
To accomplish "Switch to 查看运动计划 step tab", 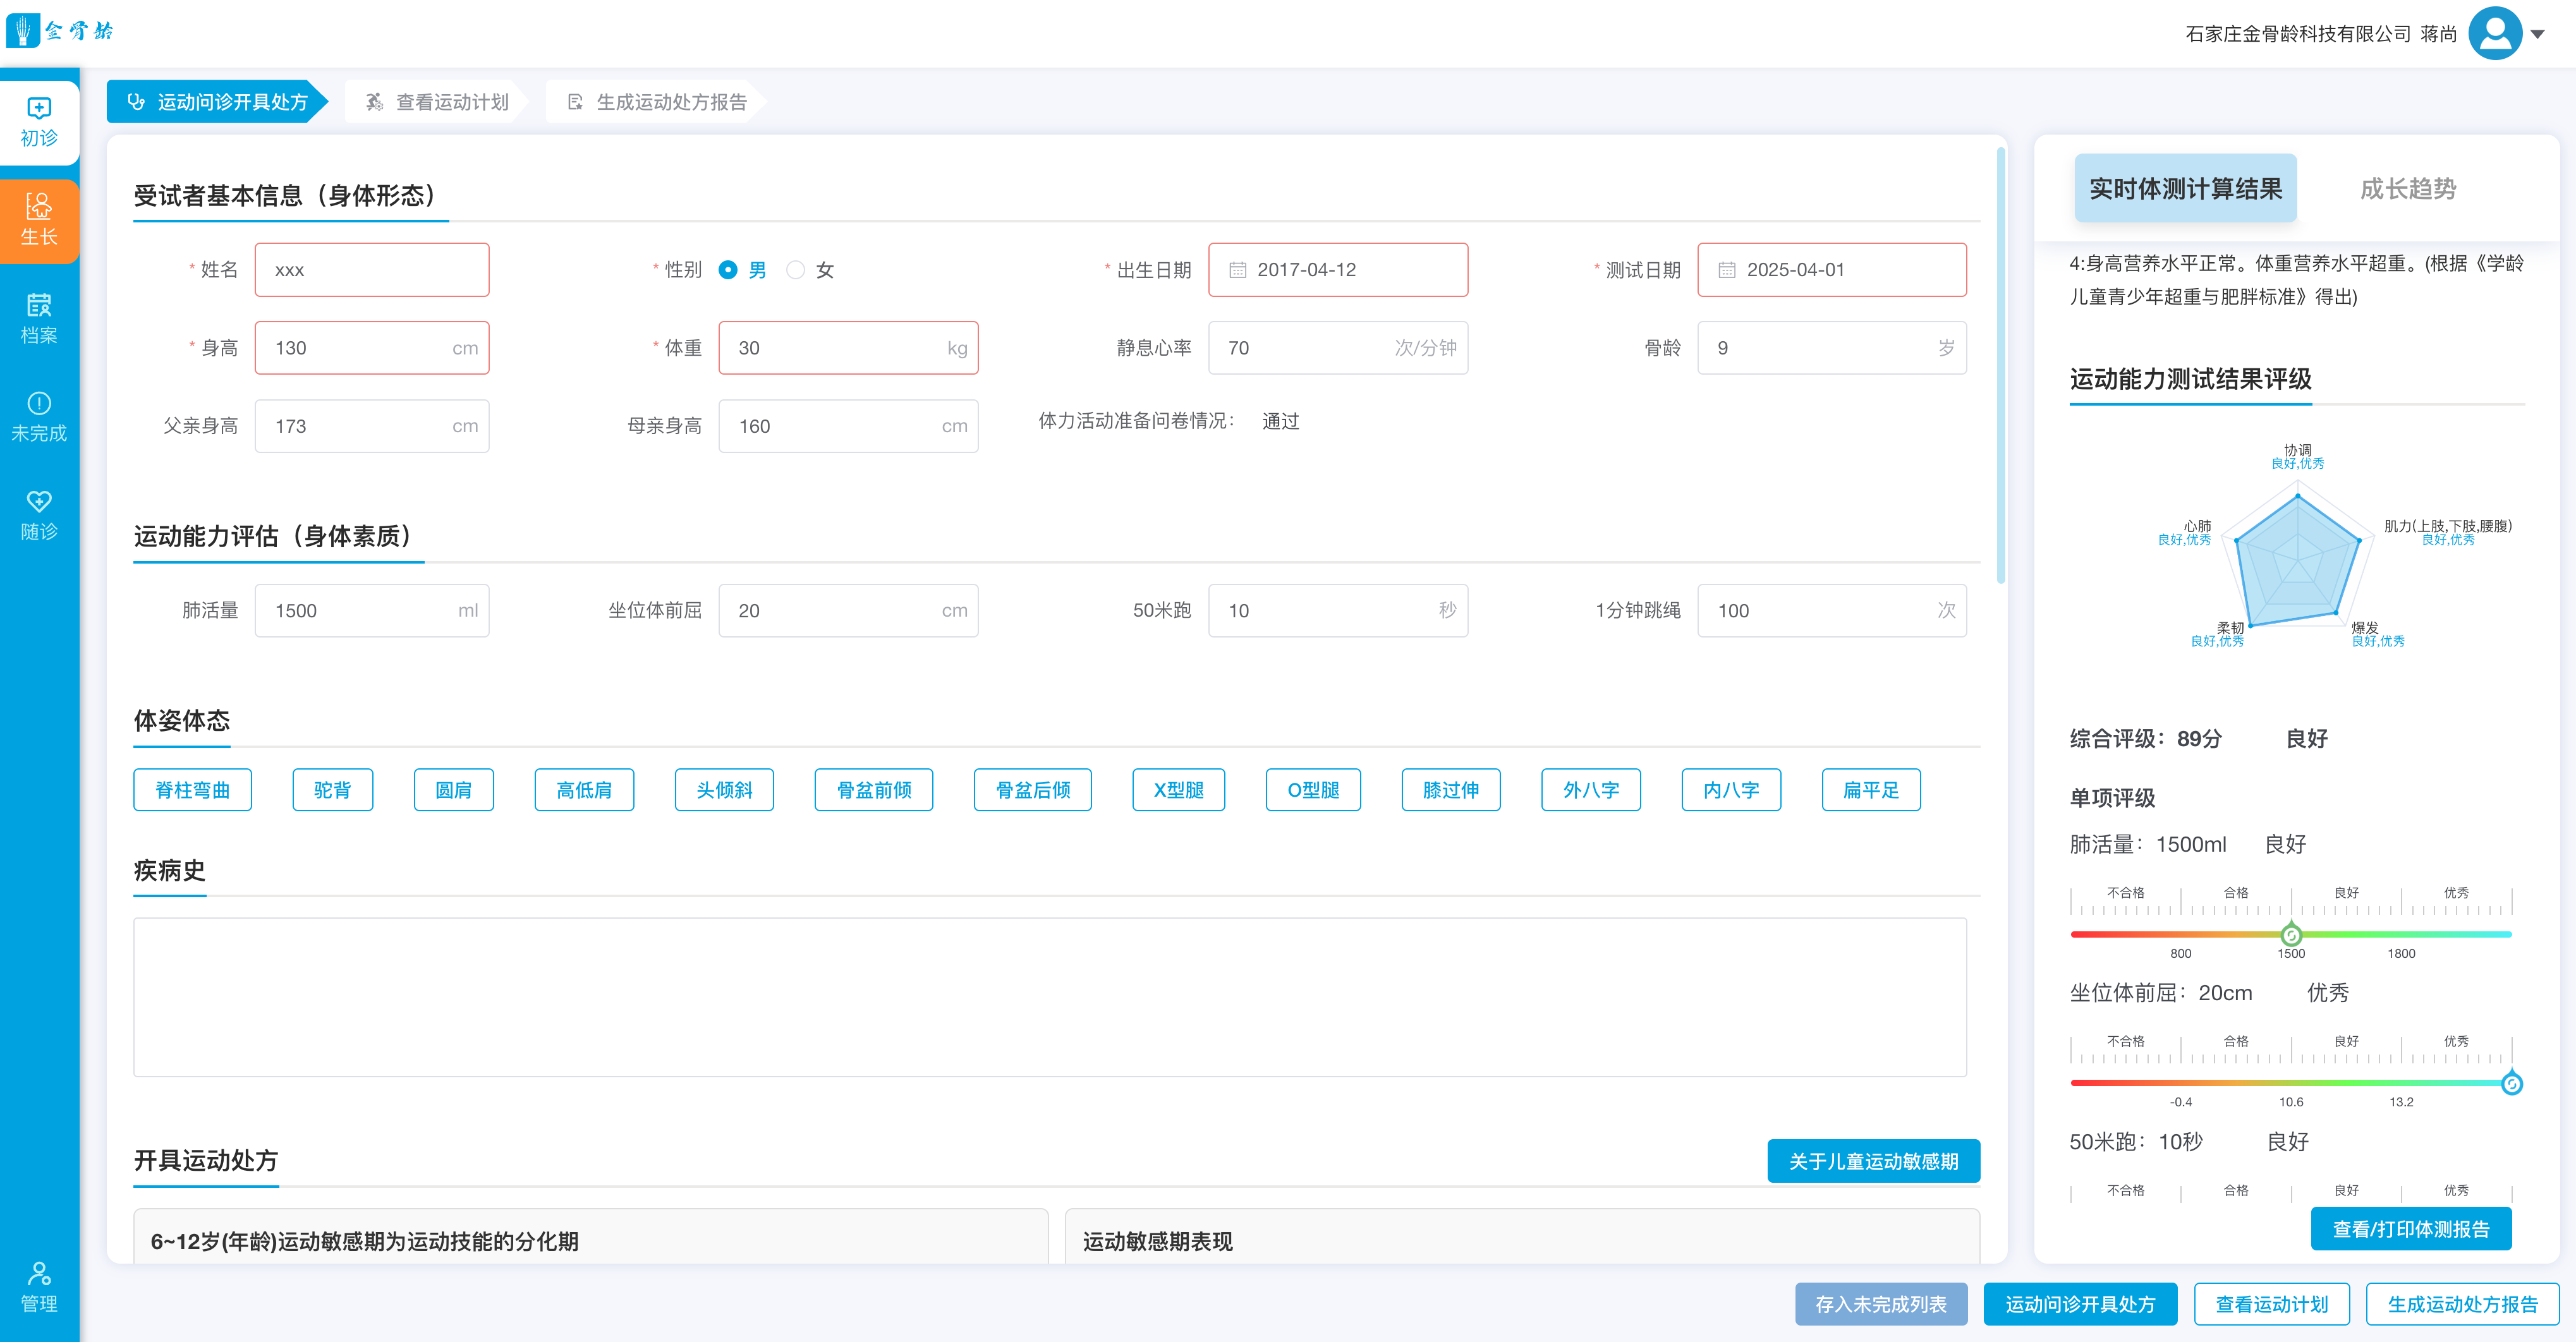I will (437, 102).
